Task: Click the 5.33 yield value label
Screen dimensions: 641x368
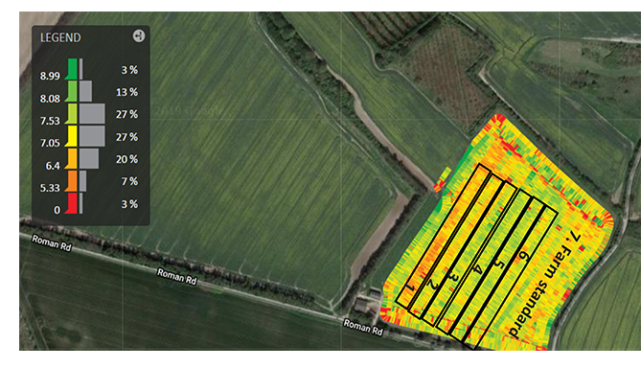Action: coord(50,188)
